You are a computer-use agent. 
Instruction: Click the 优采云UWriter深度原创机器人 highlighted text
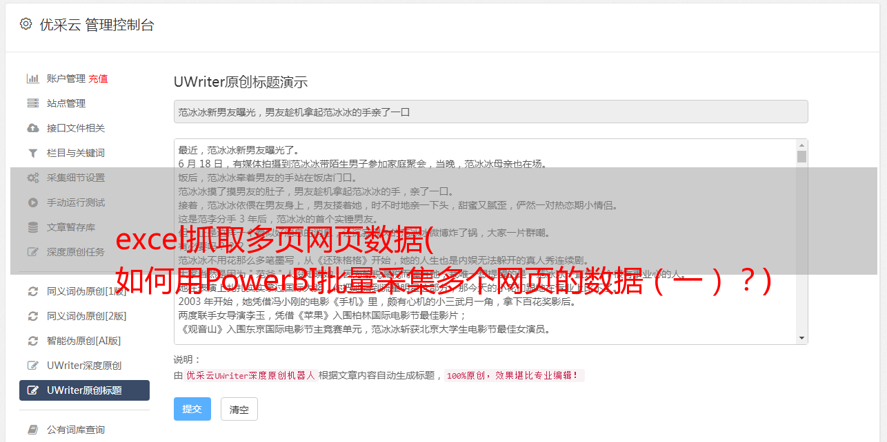pos(250,376)
